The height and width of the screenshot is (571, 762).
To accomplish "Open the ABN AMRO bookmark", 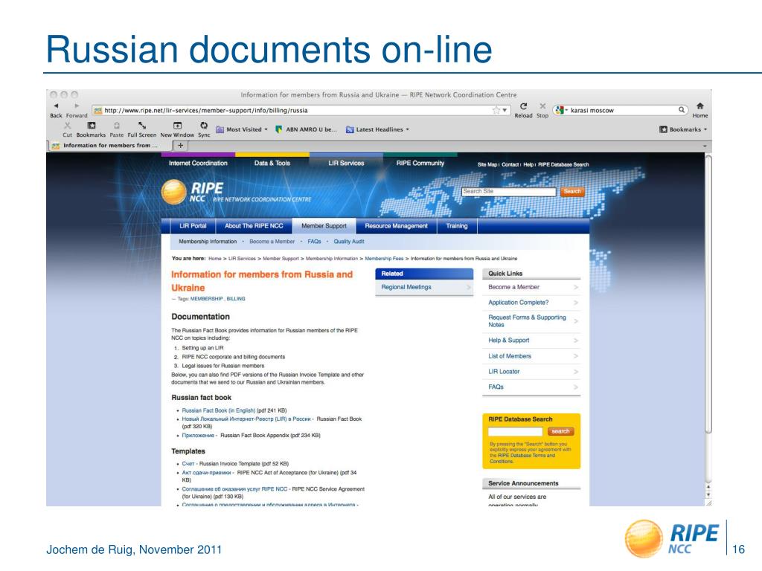I will click(306, 129).
